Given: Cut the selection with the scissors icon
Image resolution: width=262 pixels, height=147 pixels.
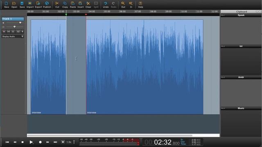Looking at the screenshot, I should click(57, 4).
